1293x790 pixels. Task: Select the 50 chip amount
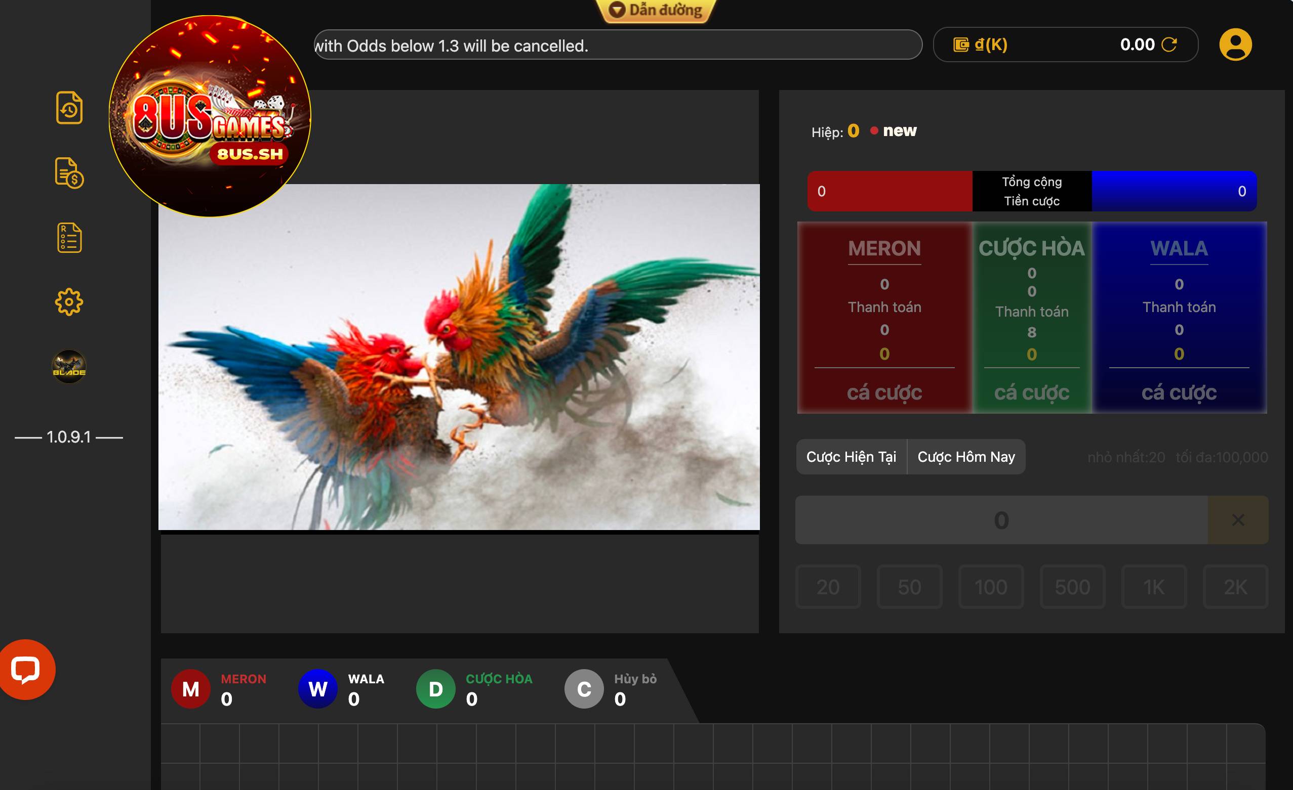pos(909,587)
